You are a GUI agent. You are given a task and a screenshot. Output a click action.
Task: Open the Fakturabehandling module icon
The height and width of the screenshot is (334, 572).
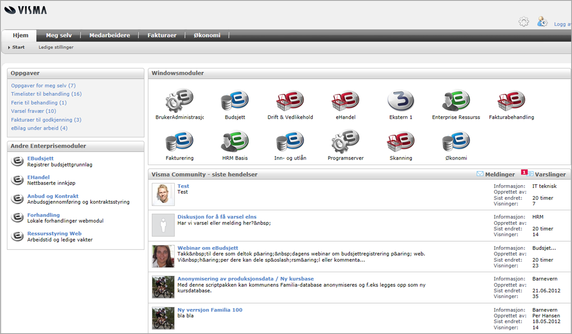511,100
